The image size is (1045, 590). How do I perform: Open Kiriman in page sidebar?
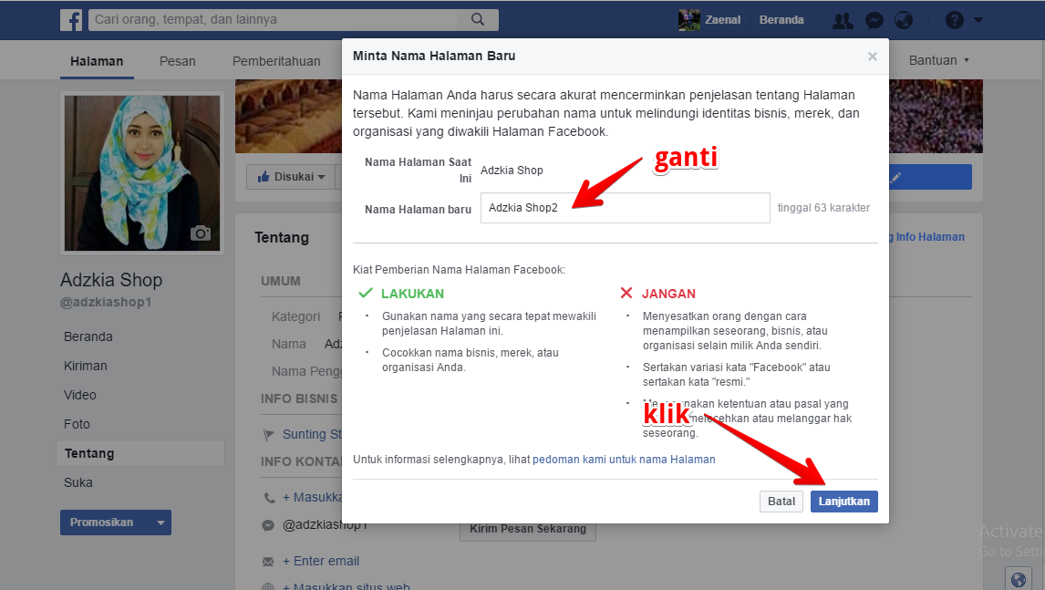(x=86, y=366)
